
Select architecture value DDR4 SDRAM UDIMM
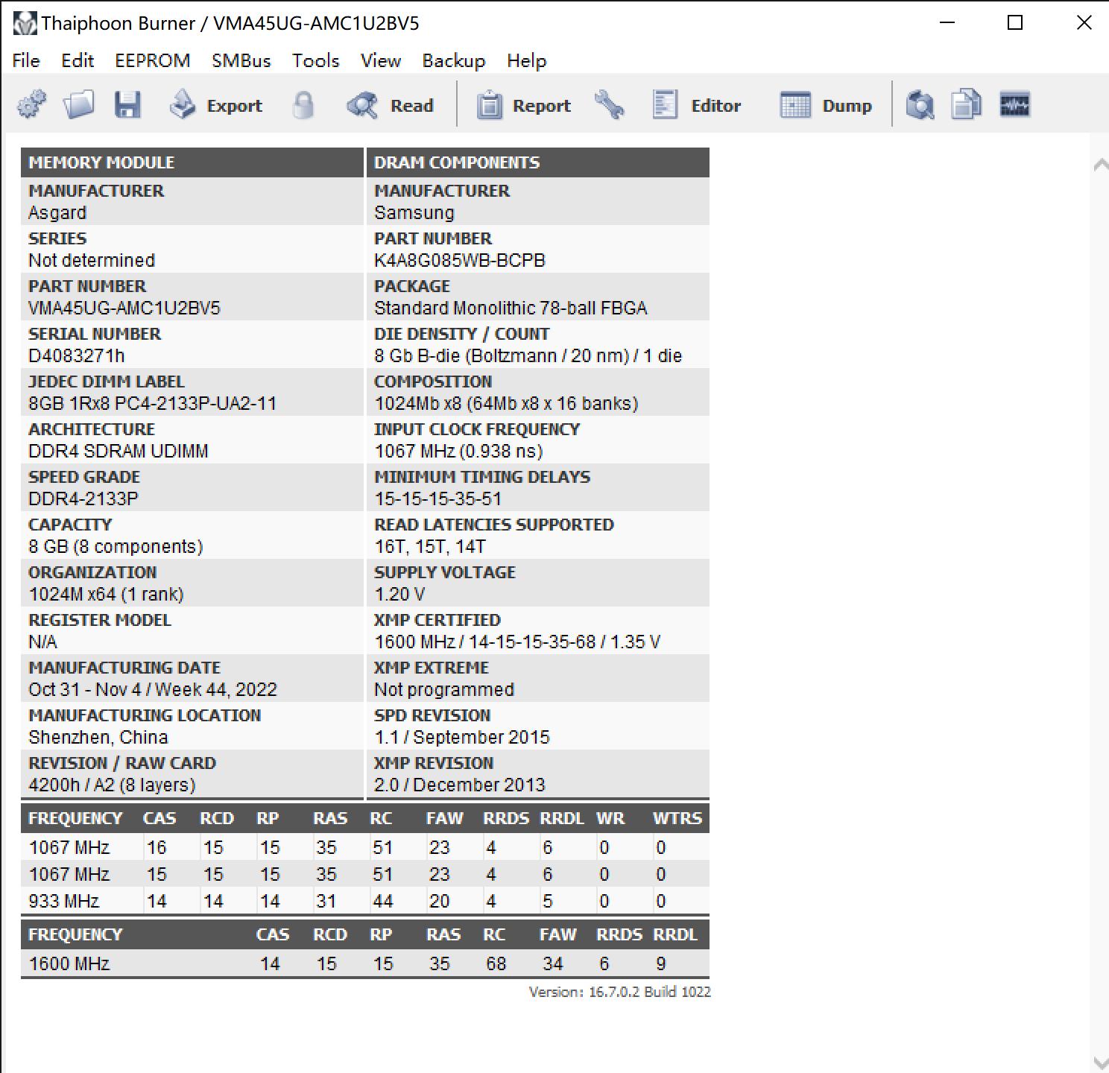coord(119,451)
